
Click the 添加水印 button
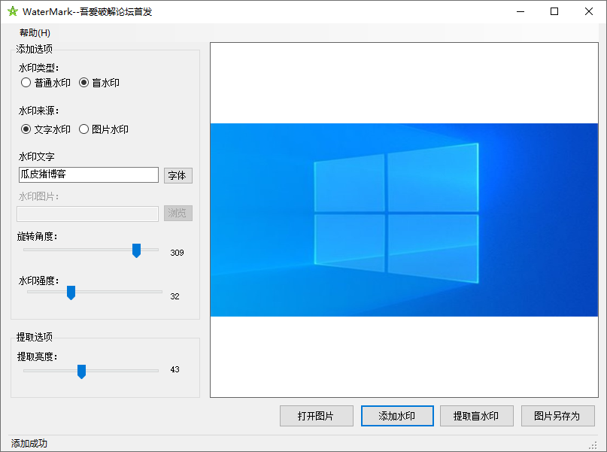pos(397,416)
